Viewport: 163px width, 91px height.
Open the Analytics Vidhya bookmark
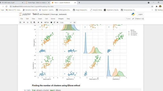[x=96, y=10]
